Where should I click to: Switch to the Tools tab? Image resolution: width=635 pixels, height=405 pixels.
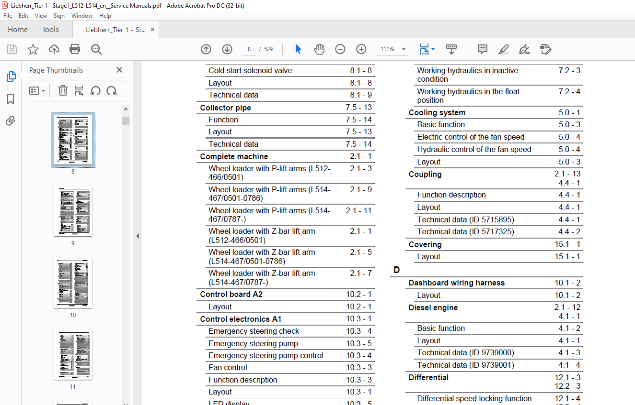pyautogui.click(x=50, y=29)
